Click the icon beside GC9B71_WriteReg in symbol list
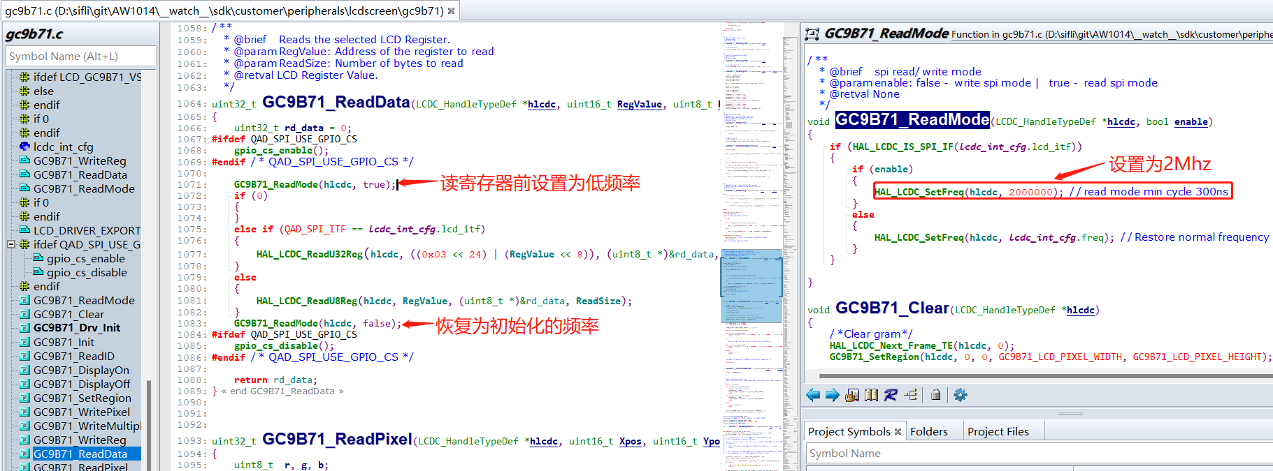This screenshot has width=1273, height=471. (x=24, y=160)
